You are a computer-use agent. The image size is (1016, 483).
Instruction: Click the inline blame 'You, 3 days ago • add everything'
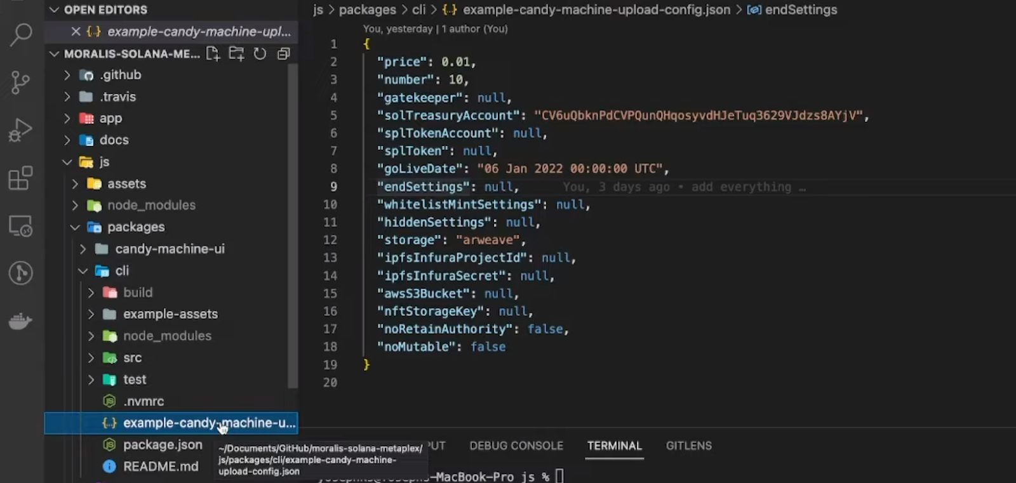point(683,187)
